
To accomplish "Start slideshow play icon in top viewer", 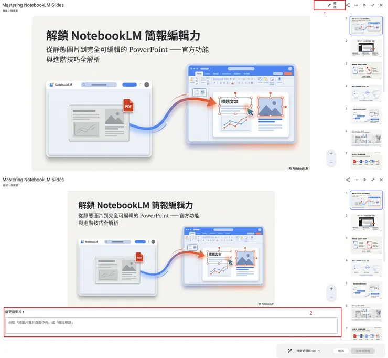I will pos(364,5).
